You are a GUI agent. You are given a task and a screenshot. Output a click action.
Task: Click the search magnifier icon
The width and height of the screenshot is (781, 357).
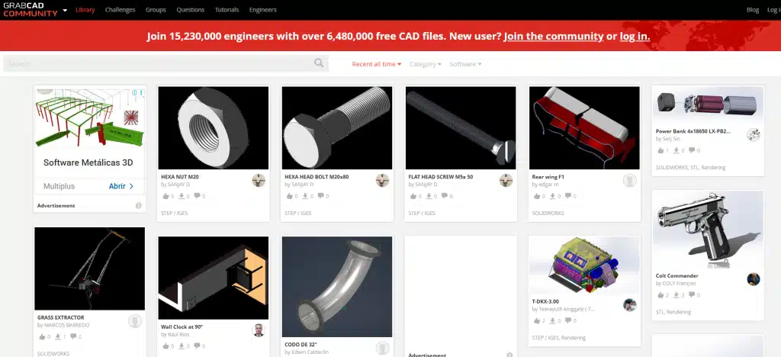pyautogui.click(x=319, y=63)
